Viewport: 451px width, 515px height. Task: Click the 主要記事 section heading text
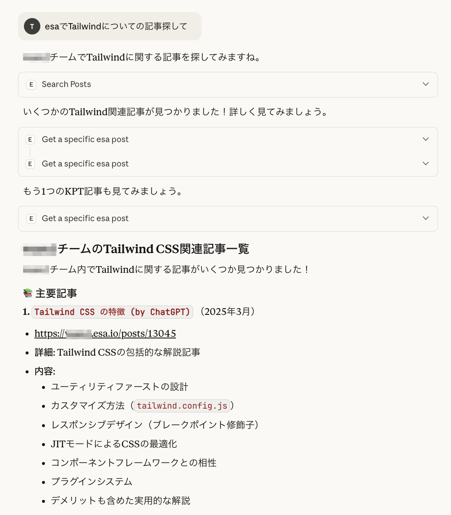pos(56,293)
